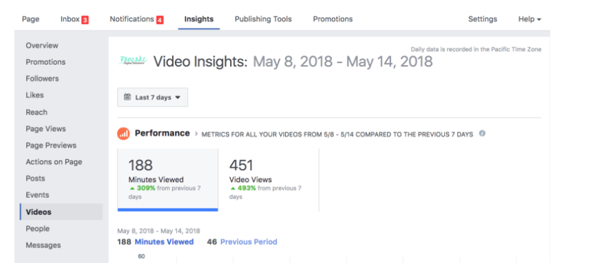Screen dimensions: 597x276
Task: Open the Notifications tab
Action: tap(132, 19)
